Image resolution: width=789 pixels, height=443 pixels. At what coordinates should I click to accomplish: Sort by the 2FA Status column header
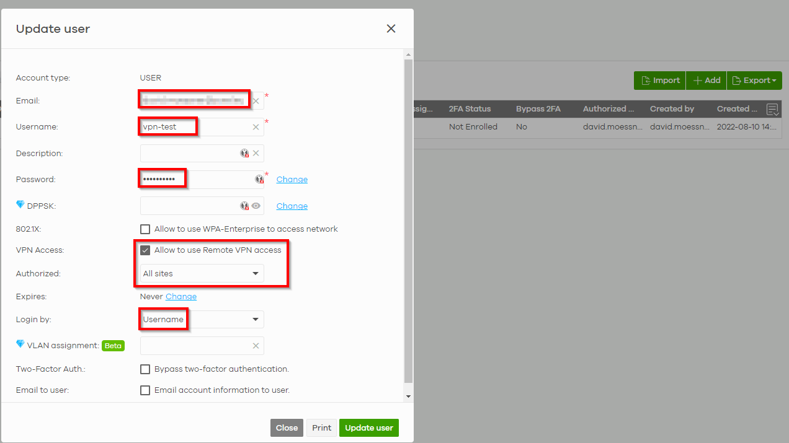tap(470, 109)
